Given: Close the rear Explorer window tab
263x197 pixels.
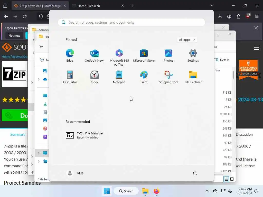Looking at the screenshot, I should [223, 27].
